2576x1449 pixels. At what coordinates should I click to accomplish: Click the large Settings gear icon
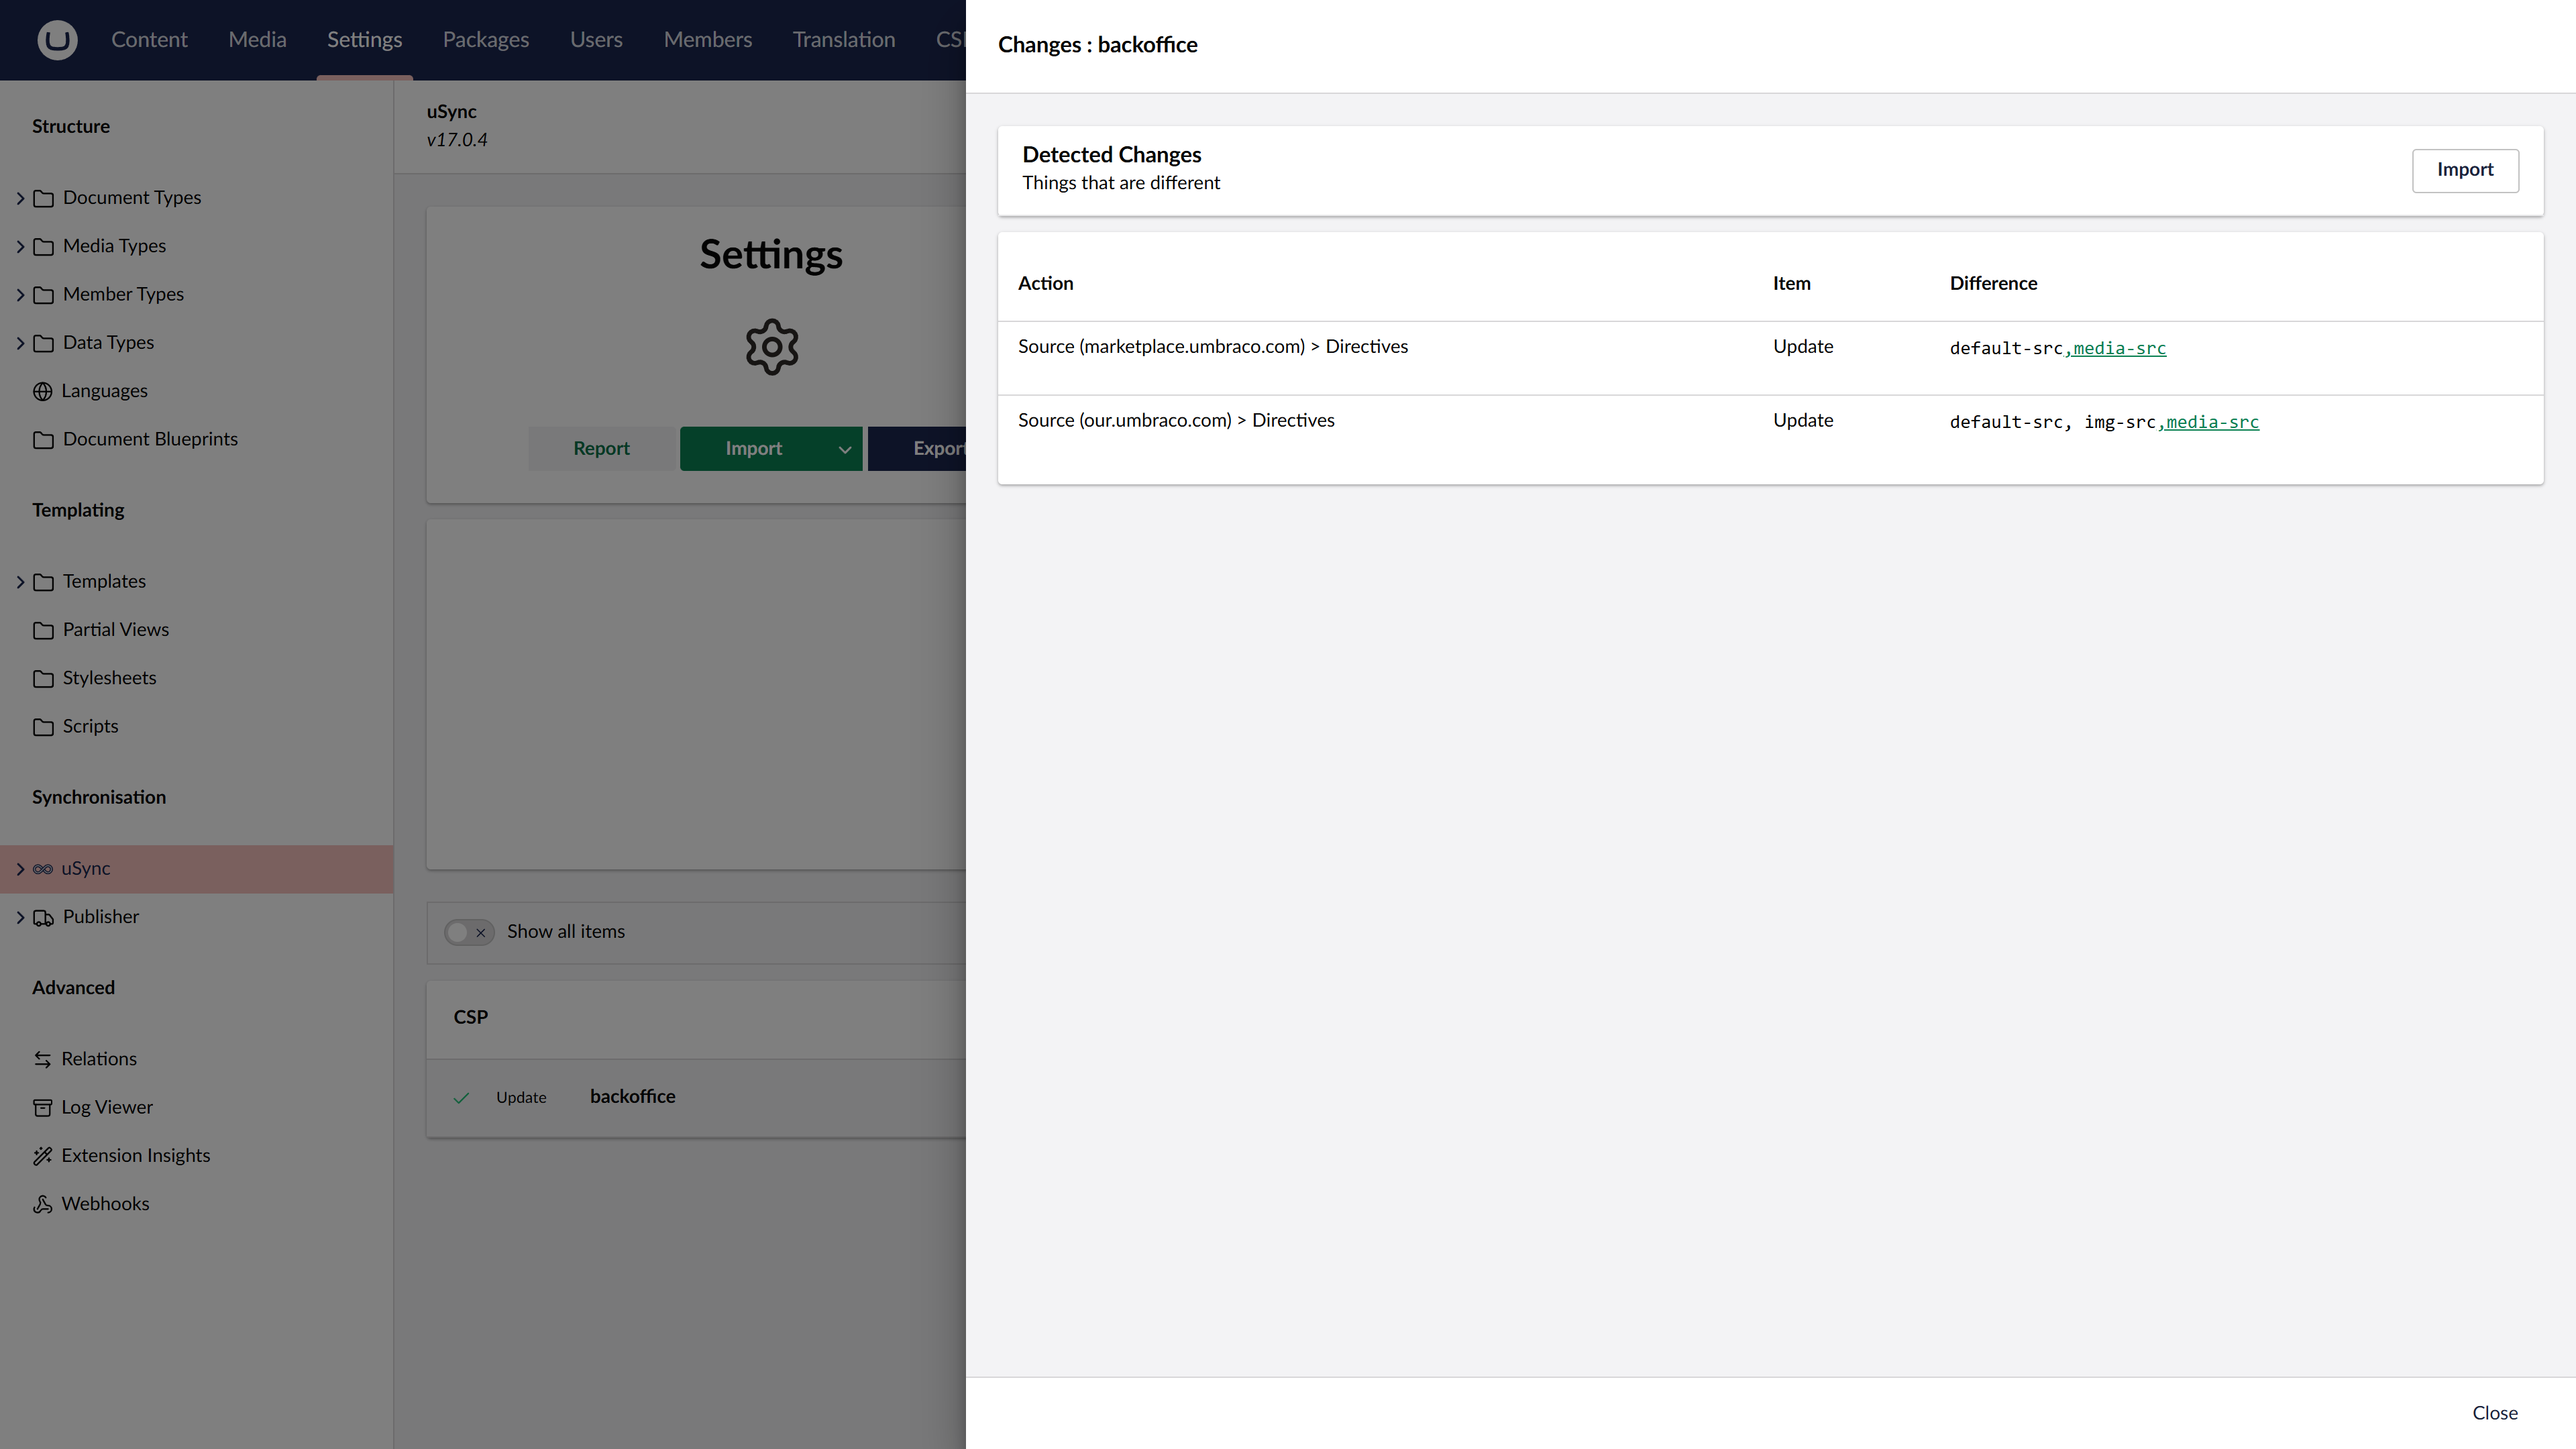pos(771,347)
